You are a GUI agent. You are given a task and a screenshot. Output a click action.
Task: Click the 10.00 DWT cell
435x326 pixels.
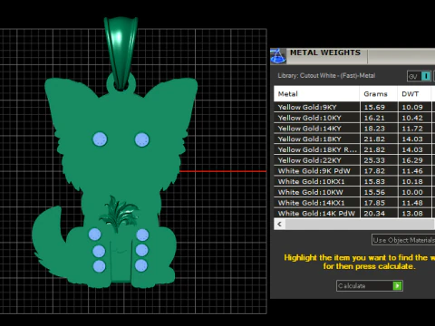(415, 192)
